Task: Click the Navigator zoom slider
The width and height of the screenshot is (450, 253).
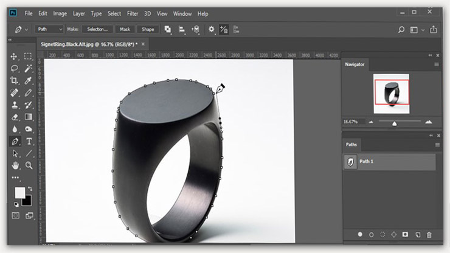Action: (x=395, y=123)
